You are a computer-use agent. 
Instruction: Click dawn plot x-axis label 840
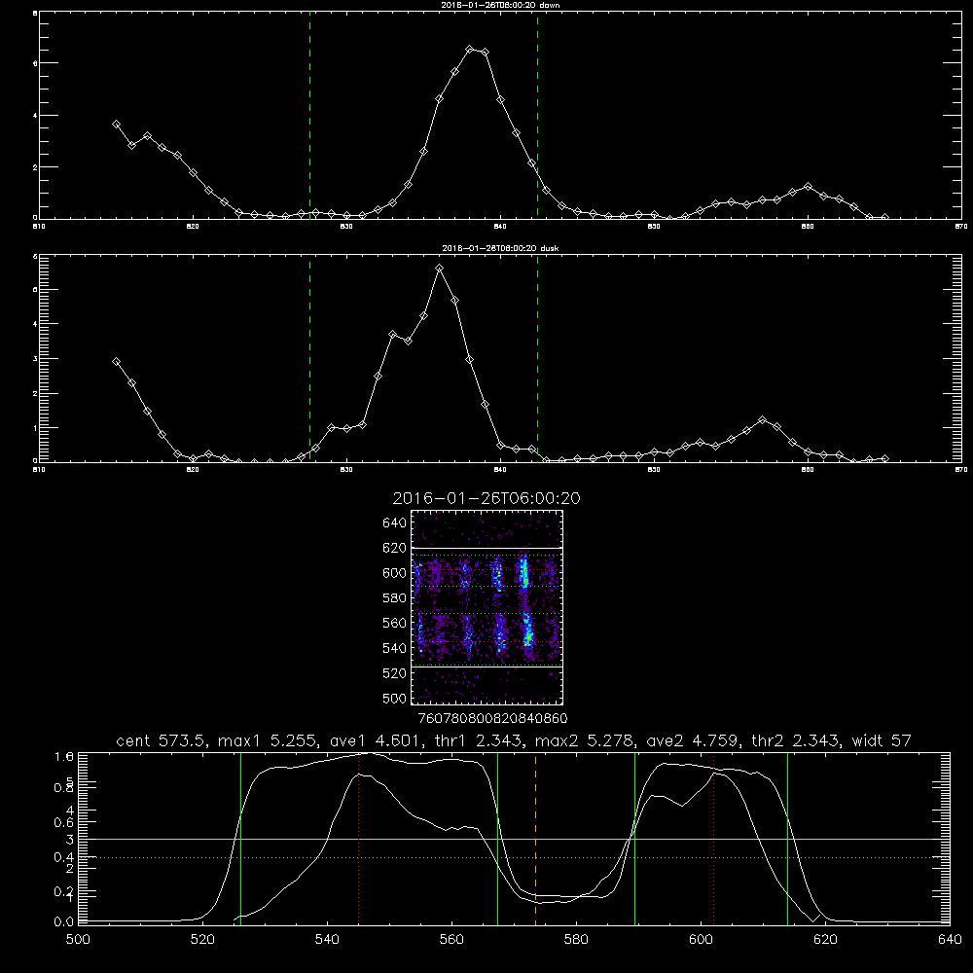pyautogui.click(x=500, y=227)
